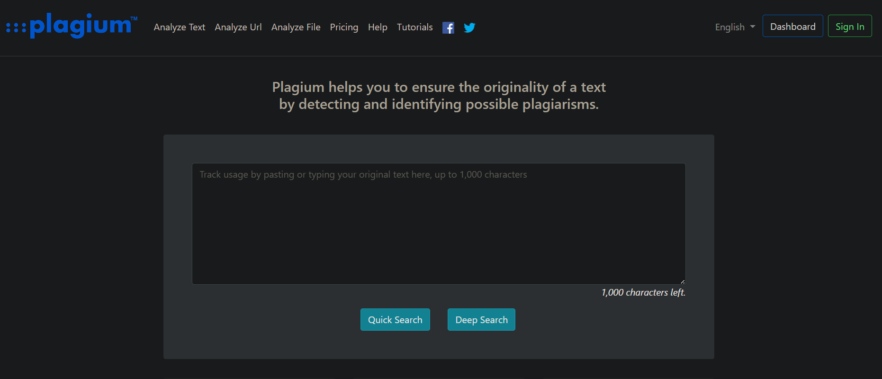Click the caret arrow beside English
Screen dimensions: 882x379
(x=753, y=27)
